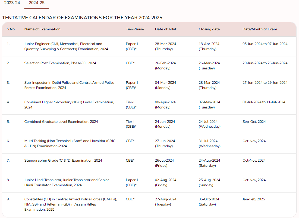Open the Junior Hindi Translator examination entry

click(x=67, y=182)
